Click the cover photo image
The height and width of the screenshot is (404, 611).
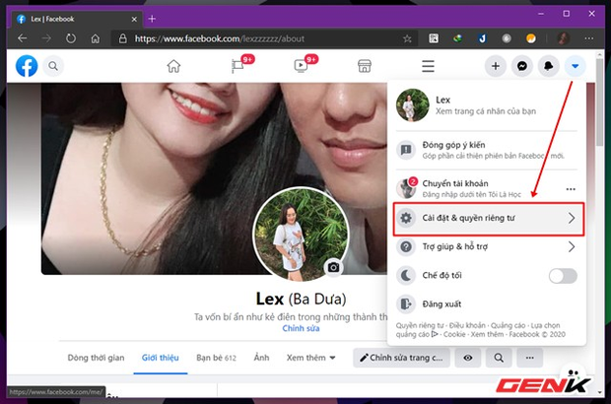pyautogui.click(x=214, y=178)
